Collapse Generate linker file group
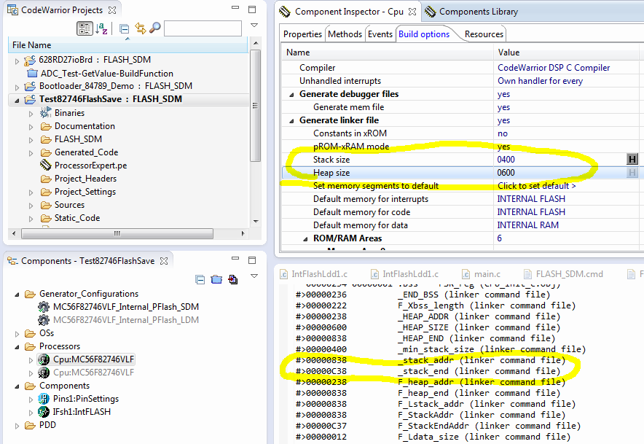This screenshot has width=644, height=444. (291, 121)
